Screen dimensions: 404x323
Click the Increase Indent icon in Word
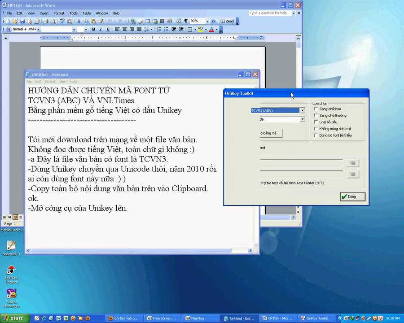tap(181, 29)
